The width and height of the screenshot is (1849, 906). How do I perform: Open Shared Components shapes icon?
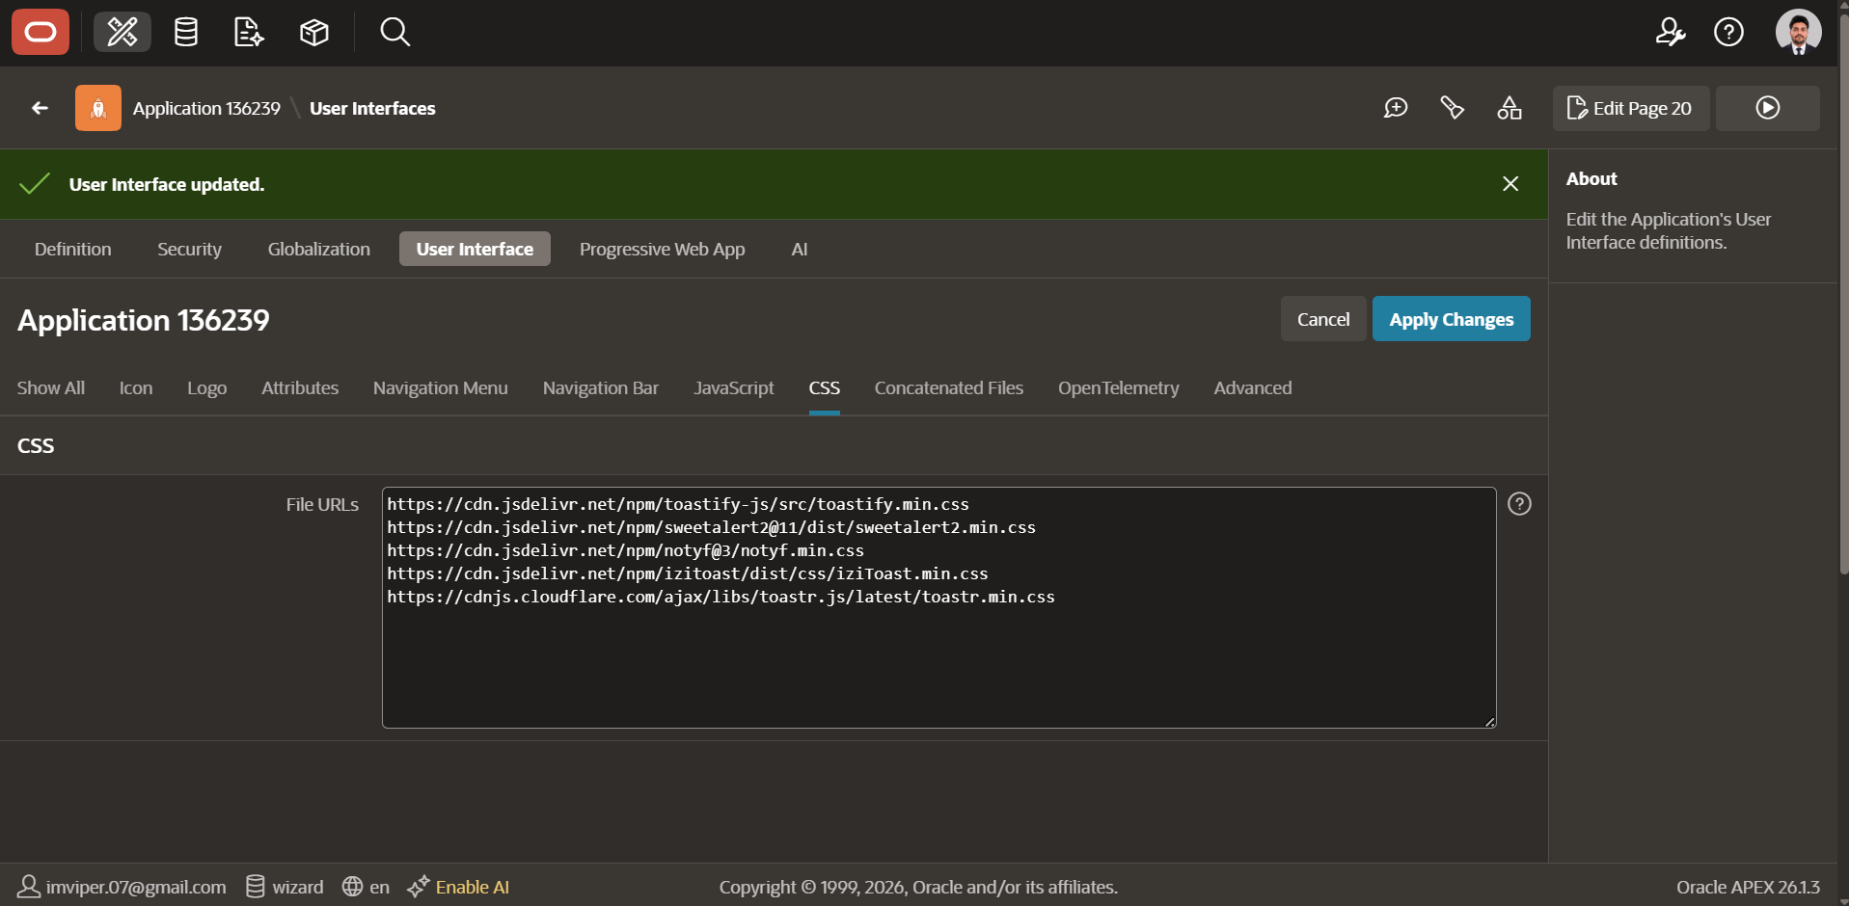(1509, 108)
